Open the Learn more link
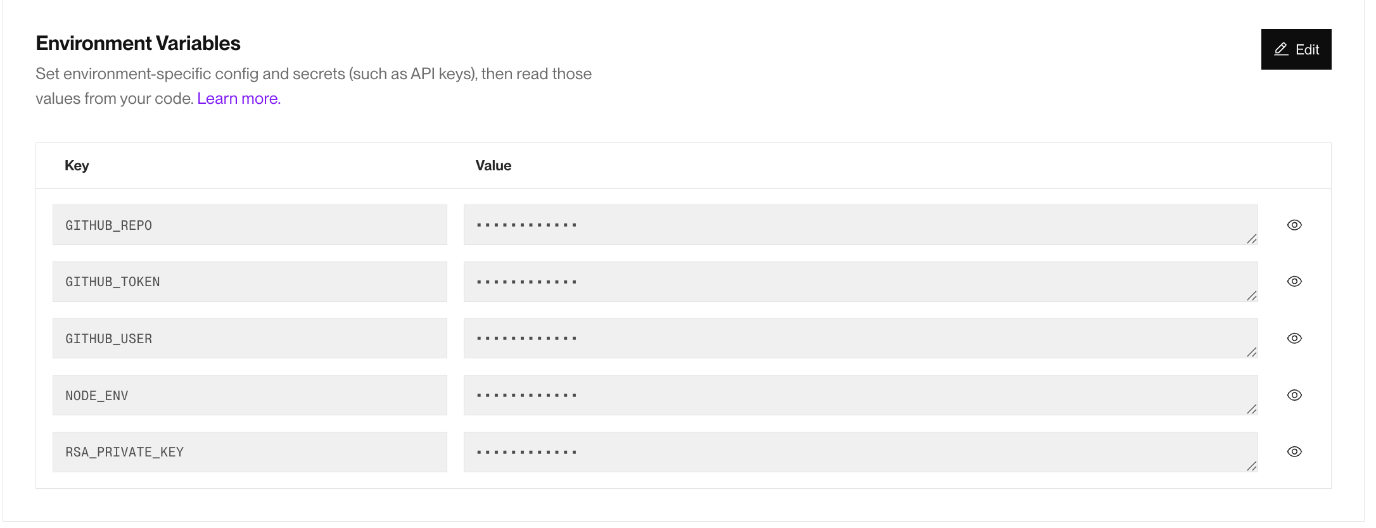Screen dimensions: 1376x528 pos(239,99)
